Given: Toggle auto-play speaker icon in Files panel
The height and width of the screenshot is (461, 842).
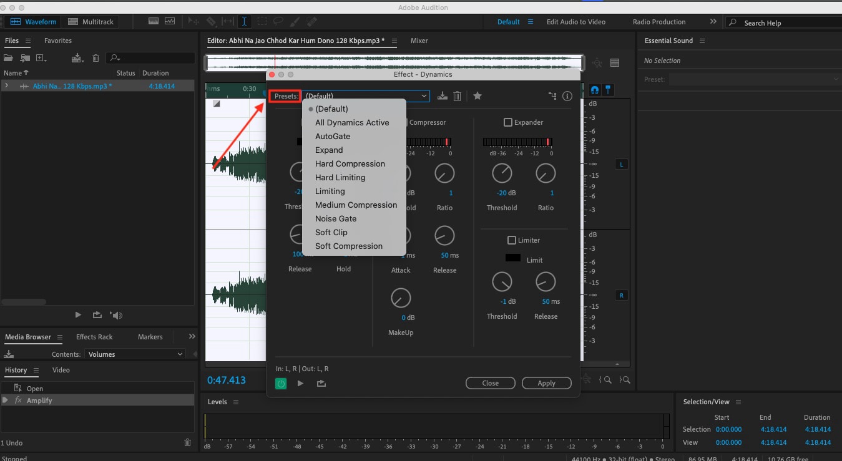Looking at the screenshot, I should point(116,315).
